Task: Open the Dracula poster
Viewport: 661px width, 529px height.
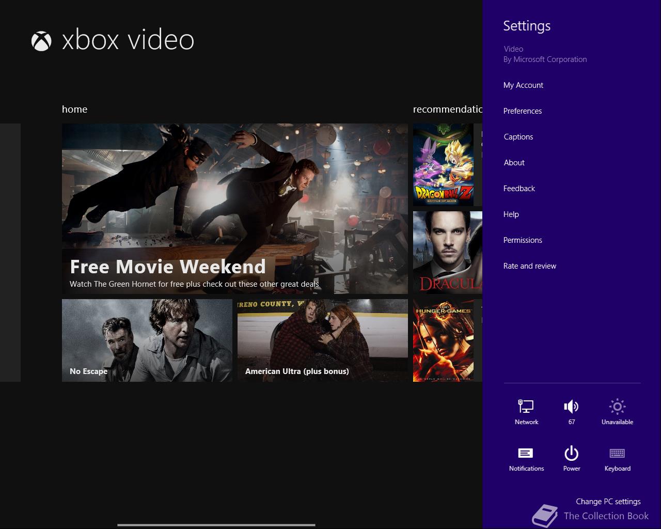Action: [448, 253]
